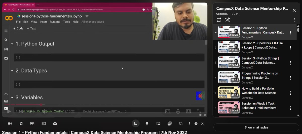Open the terminal icon in the sidebar
The height and width of the screenshot is (134, 302).
(x=6, y=108)
